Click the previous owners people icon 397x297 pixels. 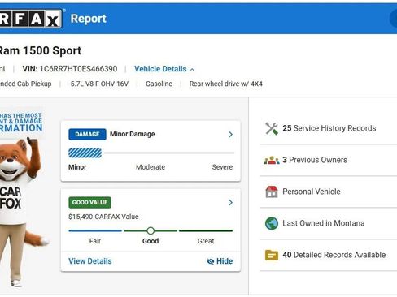click(x=272, y=160)
